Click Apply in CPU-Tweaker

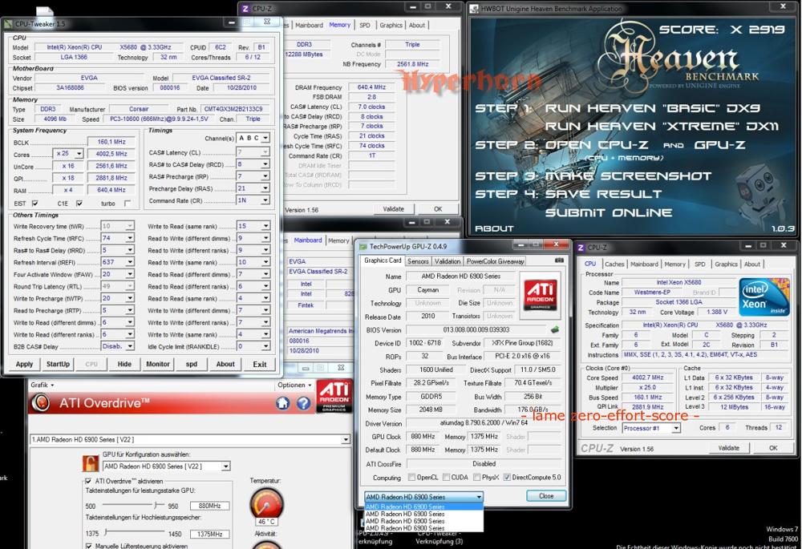[24, 365]
